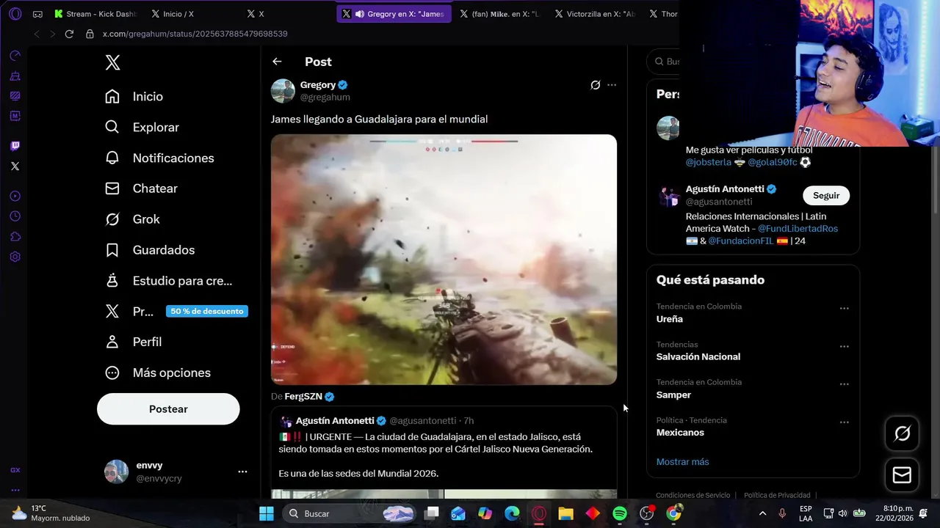
Task: Open Settings gear in Opera sidebar
Action: [15, 257]
